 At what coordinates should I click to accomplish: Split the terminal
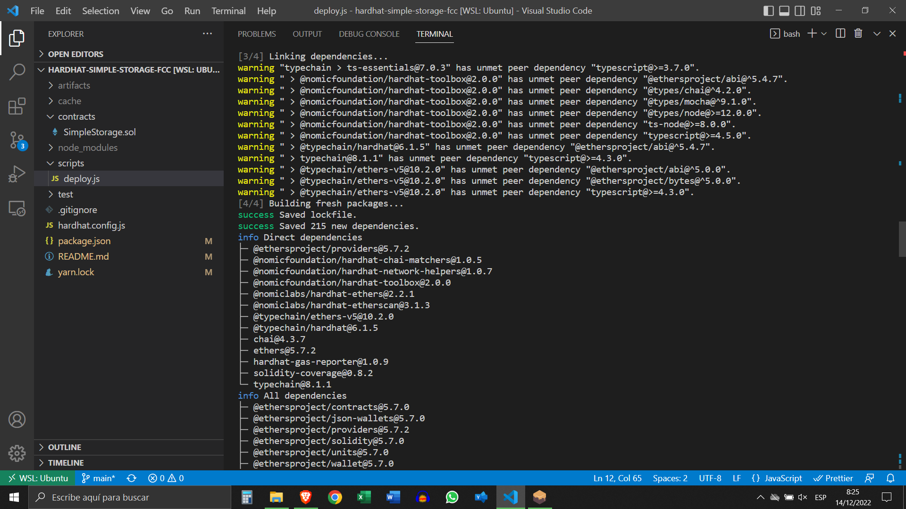pyautogui.click(x=840, y=33)
